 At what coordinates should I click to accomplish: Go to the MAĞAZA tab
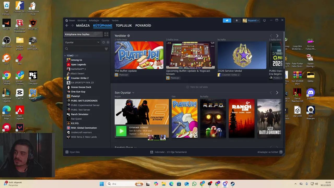83,26
